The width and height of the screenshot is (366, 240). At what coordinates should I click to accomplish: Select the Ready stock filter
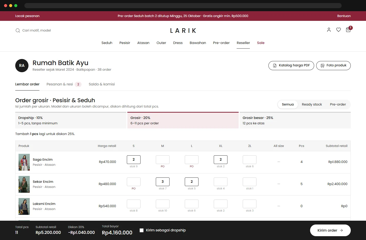(312, 104)
